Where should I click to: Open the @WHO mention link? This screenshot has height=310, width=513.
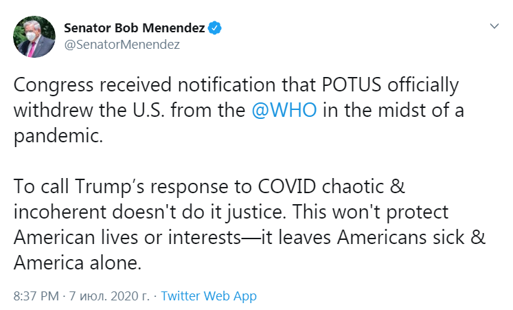pyautogui.click(x=284, y=111)
